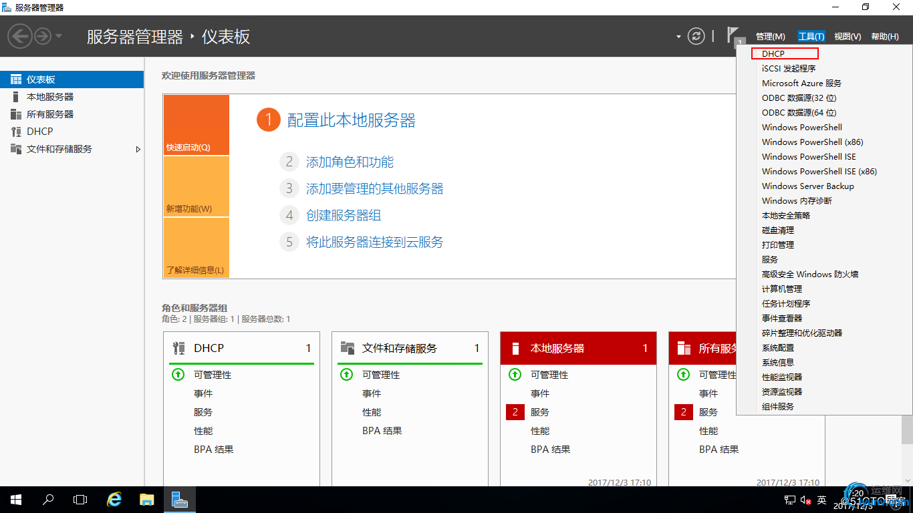
Task: Click the red 2 badge in the rightmost tile
Action: click(x=683, y=412)
